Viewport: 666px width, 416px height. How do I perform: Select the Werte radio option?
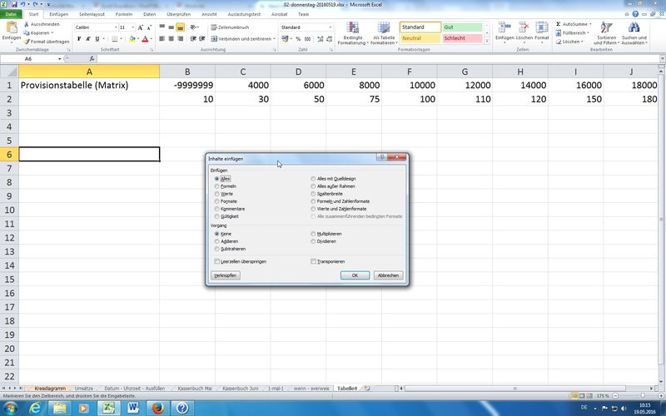216,193
